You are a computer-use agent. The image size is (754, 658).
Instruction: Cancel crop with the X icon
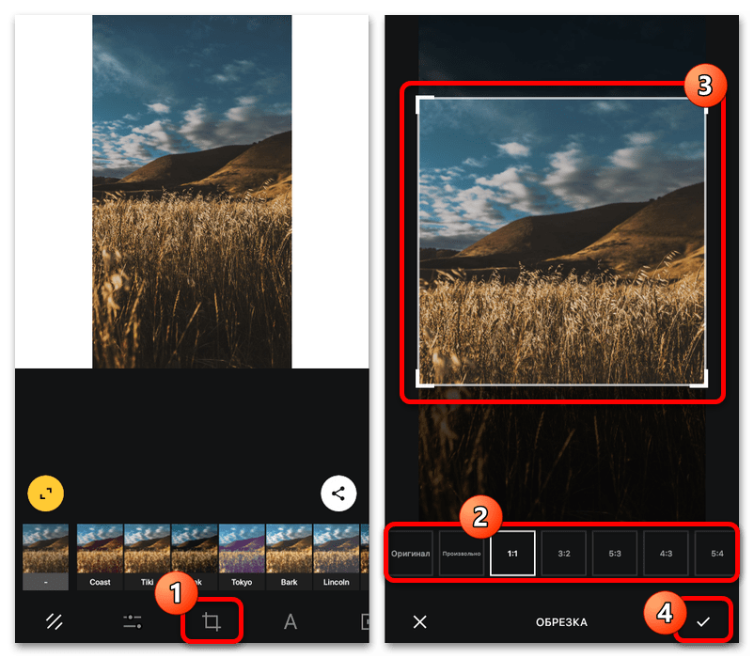pos(420,622)
